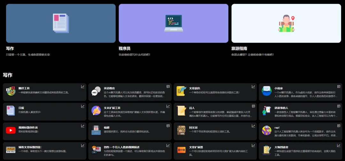Click the 文本扩展工具 hand with pencil icon
The image size is (345, 161).
96,111
